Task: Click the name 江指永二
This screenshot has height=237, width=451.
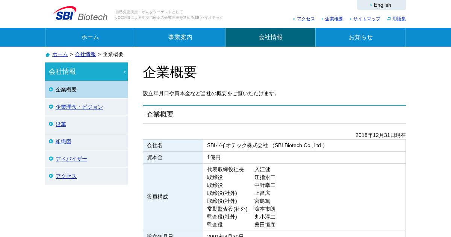Action: [x=265, y=178]
